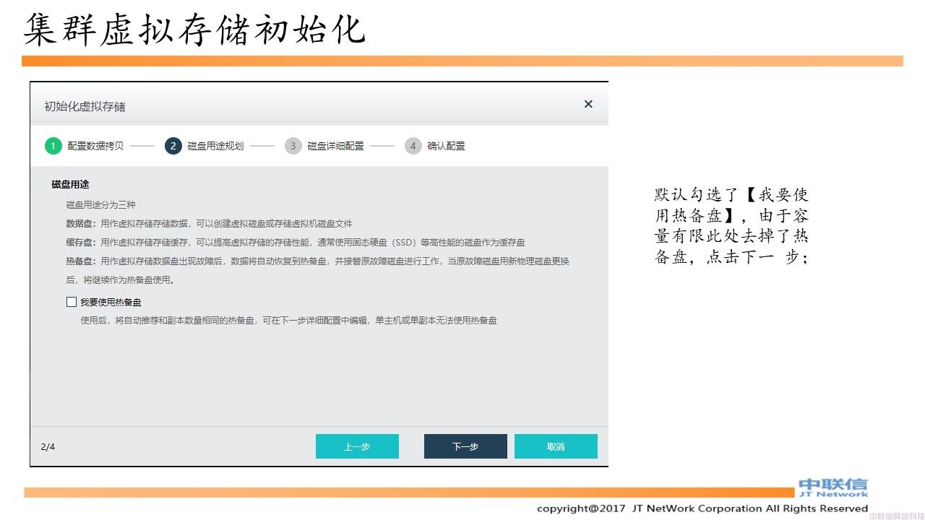Cancel the wizard with 取消 button
925x520 pixels.
coord(556,446)
